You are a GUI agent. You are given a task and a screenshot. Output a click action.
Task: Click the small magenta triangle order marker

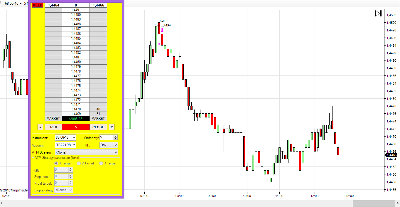[x=159, y=44]
